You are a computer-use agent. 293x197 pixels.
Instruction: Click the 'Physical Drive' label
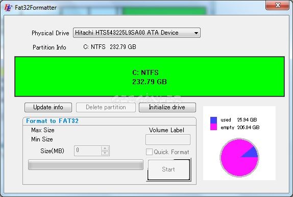(50, 33)
